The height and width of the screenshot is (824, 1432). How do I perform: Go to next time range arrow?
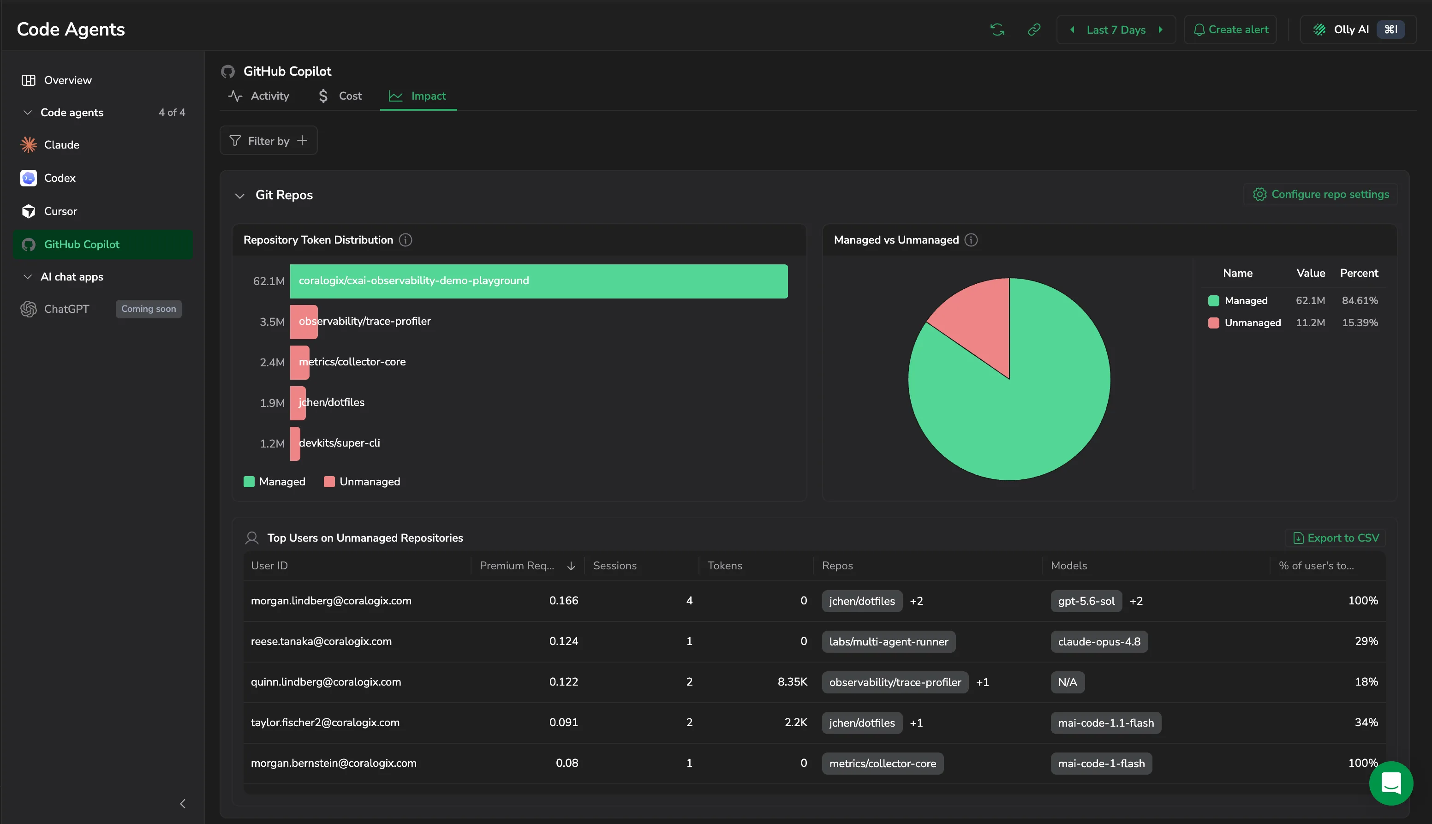click(1160, 30)
